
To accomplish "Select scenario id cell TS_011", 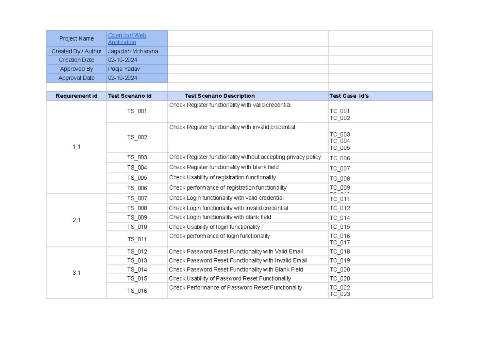I will click(137, 239).
